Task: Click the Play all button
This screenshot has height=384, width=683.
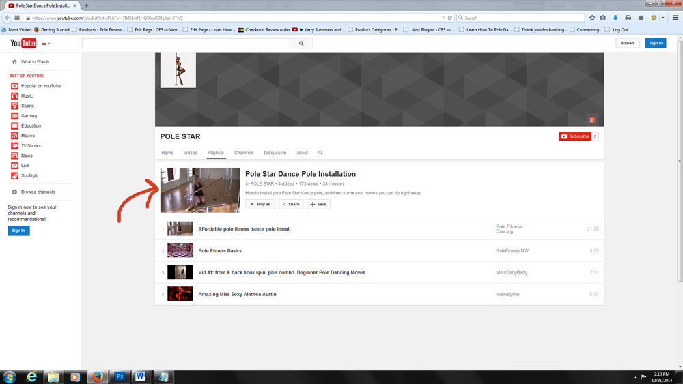Action: [260, 205]
